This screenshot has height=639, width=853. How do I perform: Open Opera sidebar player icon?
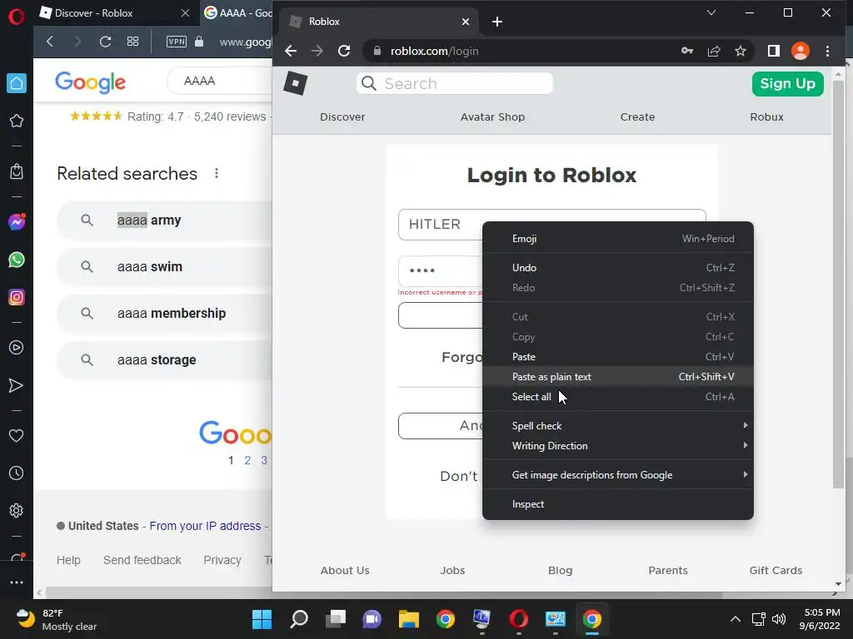point(17,348)
